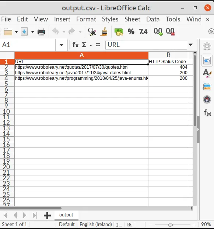Expand the formula bar arrow
The height and width of the screenshot is (229, 214).
point(190,45)
